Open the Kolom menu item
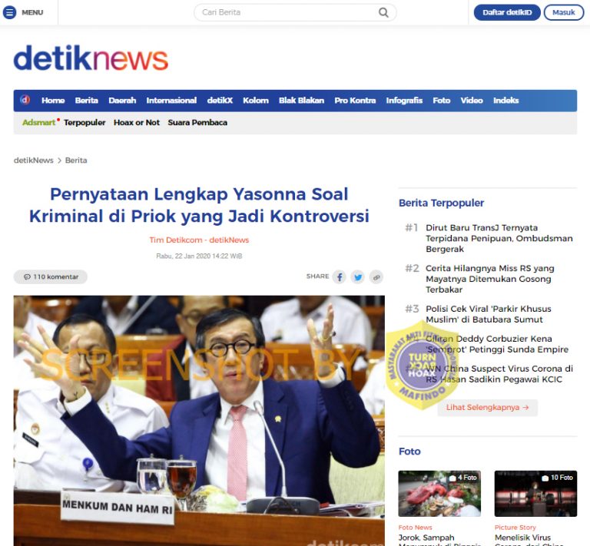 point(256,101)
